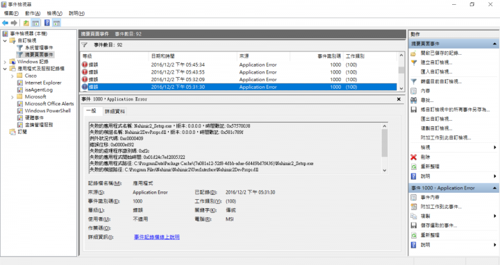The width and height of the screenshot is (500, 265).
Task: Select Microsoft Office Alerts log
Action: point(49,104)
